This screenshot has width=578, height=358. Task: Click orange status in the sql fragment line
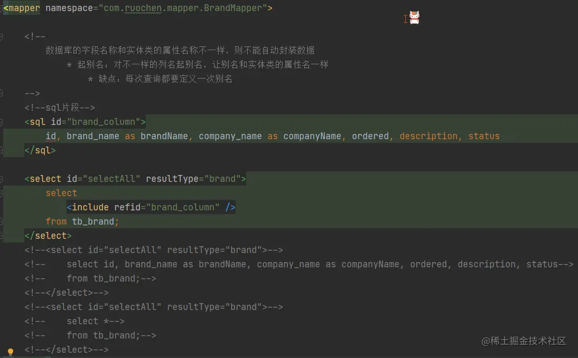(484, 136)
